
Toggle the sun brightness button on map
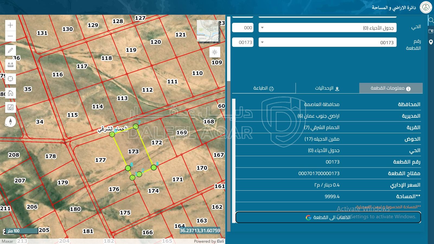click(215, 52)
